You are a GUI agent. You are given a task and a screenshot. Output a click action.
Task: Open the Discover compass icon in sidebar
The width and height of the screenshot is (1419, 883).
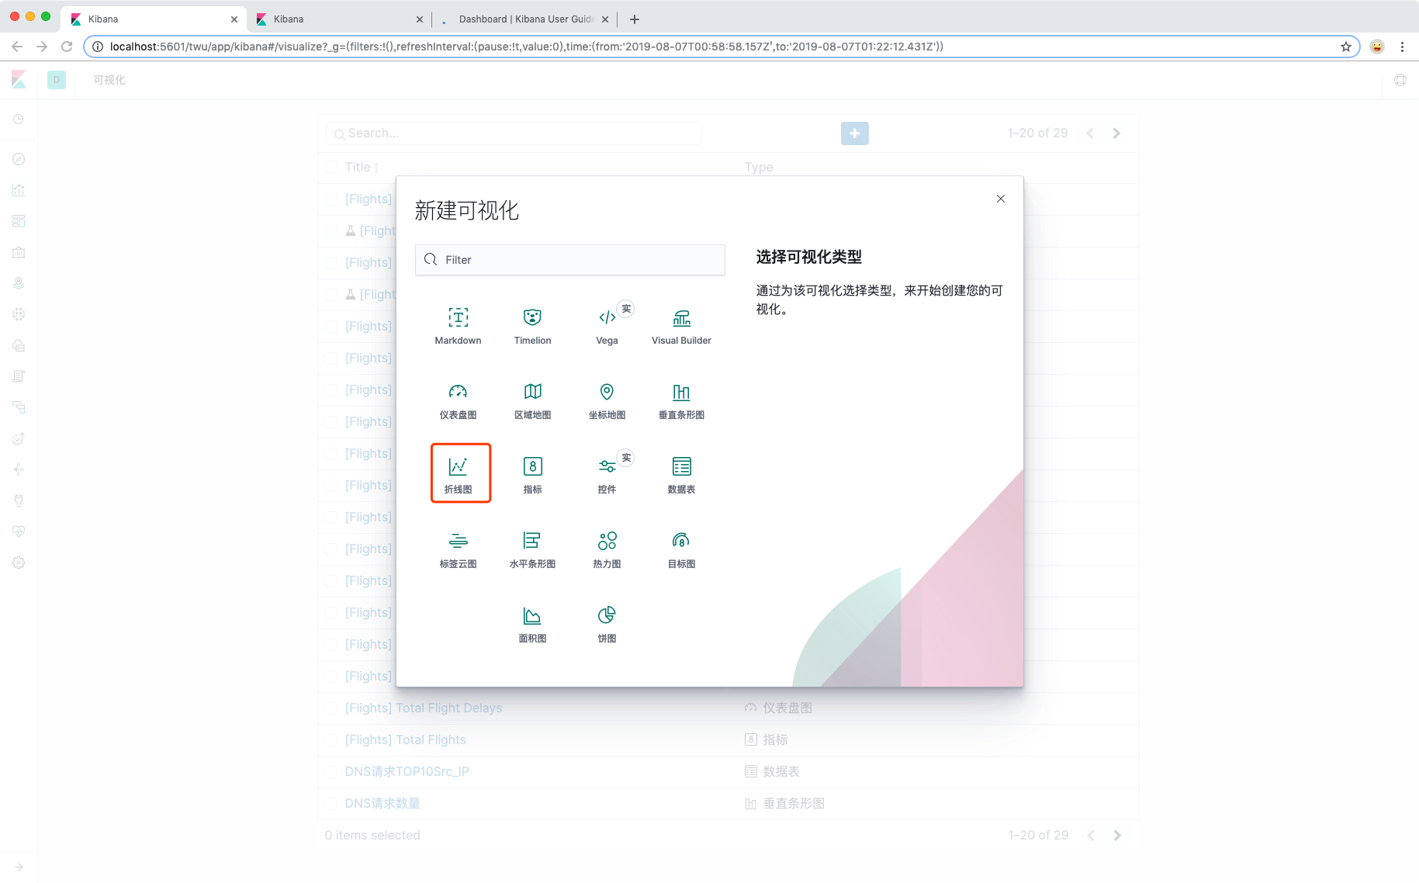point(19,159)
